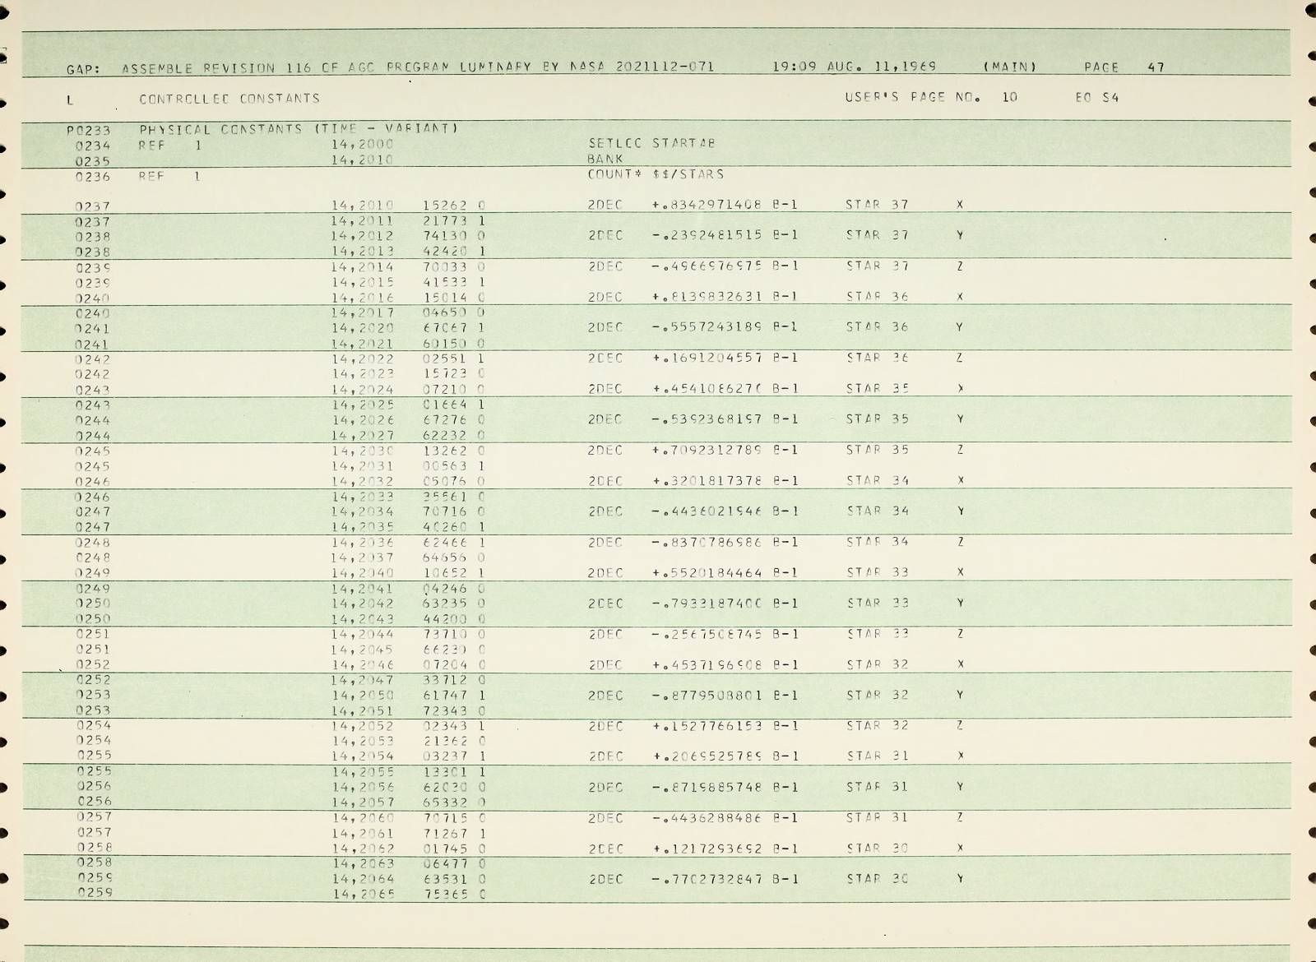Click value '+.8139832631' for STAR 36 X
The width and height of the screenshot is (1316, 962).
(707, 296)
